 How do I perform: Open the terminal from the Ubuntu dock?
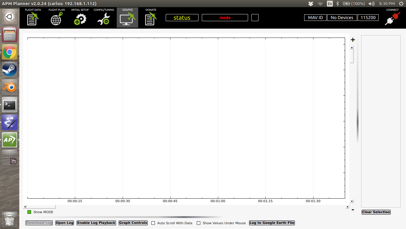[x=9, y=105]
